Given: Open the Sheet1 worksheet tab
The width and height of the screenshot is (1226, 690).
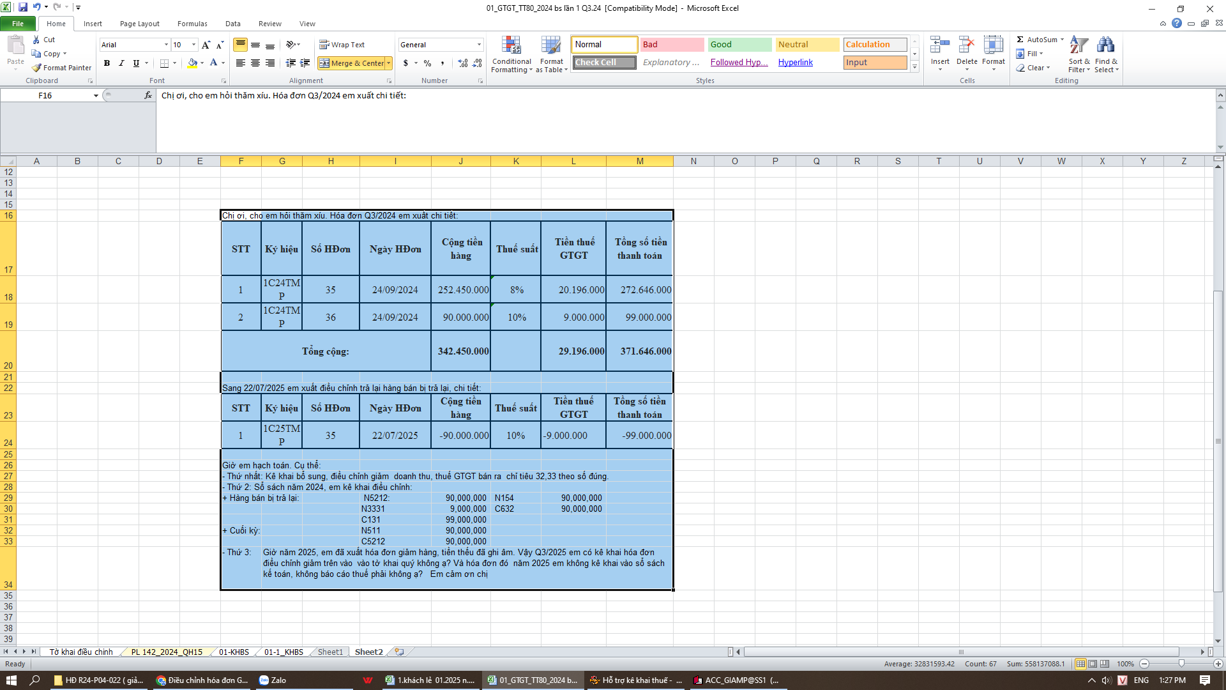Looking at the screenshot, I should [330, 652].
